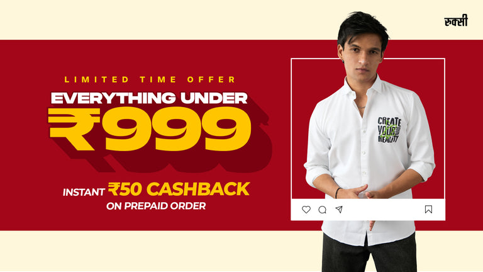Click the brand logo at top right
This screenshot has width=483, height=272.
tap(456, 21)
